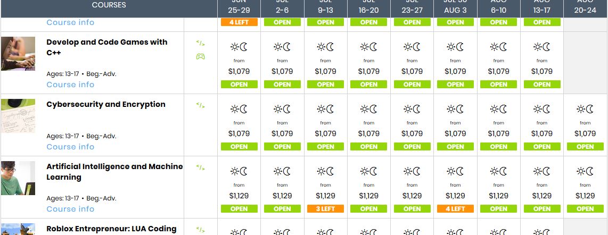Click the code icon next to Artificial Intelligence course
This screenshot has width=608, height=235.
click(x=200, y=167)
